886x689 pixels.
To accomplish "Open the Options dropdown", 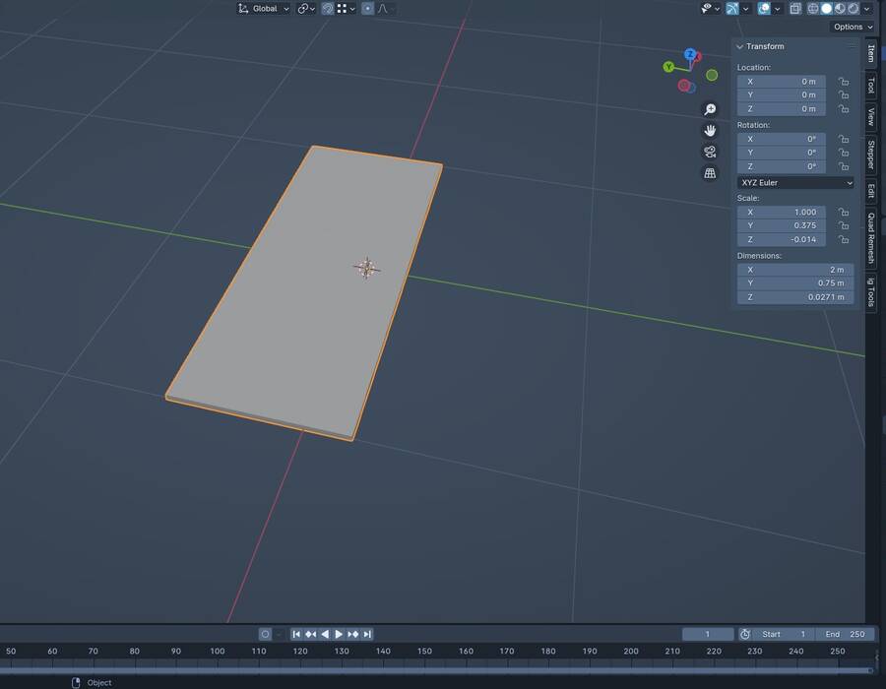I will pos(854,27).
